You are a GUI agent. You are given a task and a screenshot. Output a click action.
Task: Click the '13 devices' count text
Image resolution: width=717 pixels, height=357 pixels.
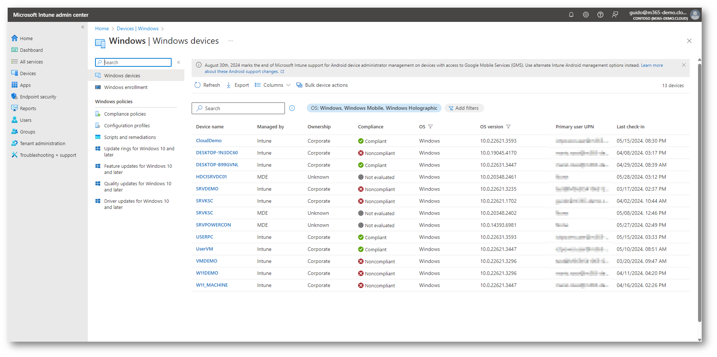[673, 85]
